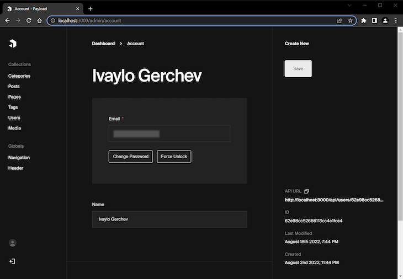Expand the tab search chevron

pos(349,6)
